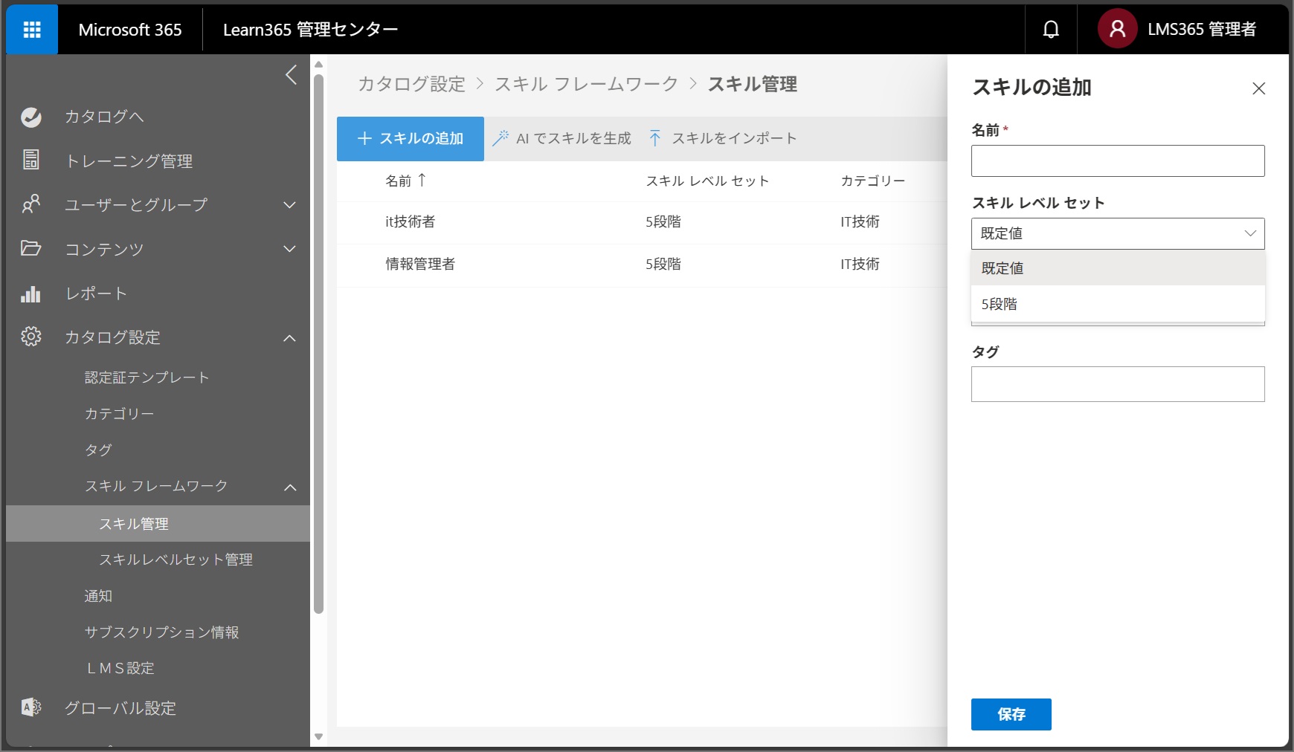Viewport: 1294px width, 752px height.
Task: Open タグ settings in sidebar
Action: (x=98, y=450)
